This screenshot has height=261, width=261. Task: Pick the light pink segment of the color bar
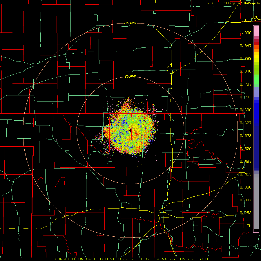256,31
